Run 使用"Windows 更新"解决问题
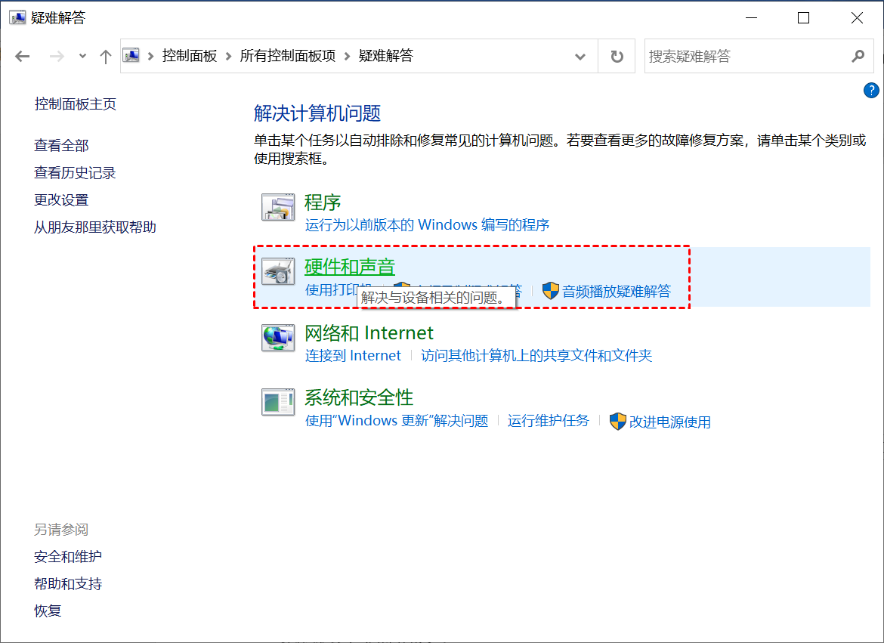884x643 pixels. coord(397,421)
